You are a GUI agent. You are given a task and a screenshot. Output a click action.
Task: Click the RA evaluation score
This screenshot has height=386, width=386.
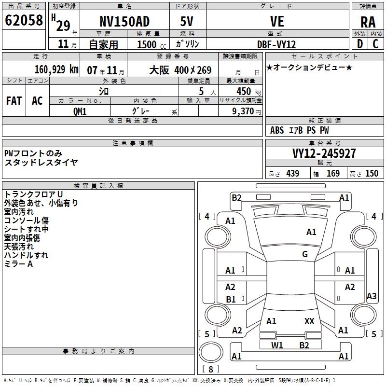point(368,22)
